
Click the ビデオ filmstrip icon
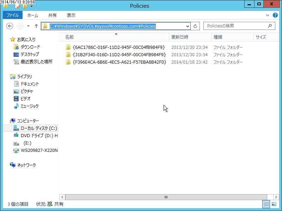[x=16, y=99]
